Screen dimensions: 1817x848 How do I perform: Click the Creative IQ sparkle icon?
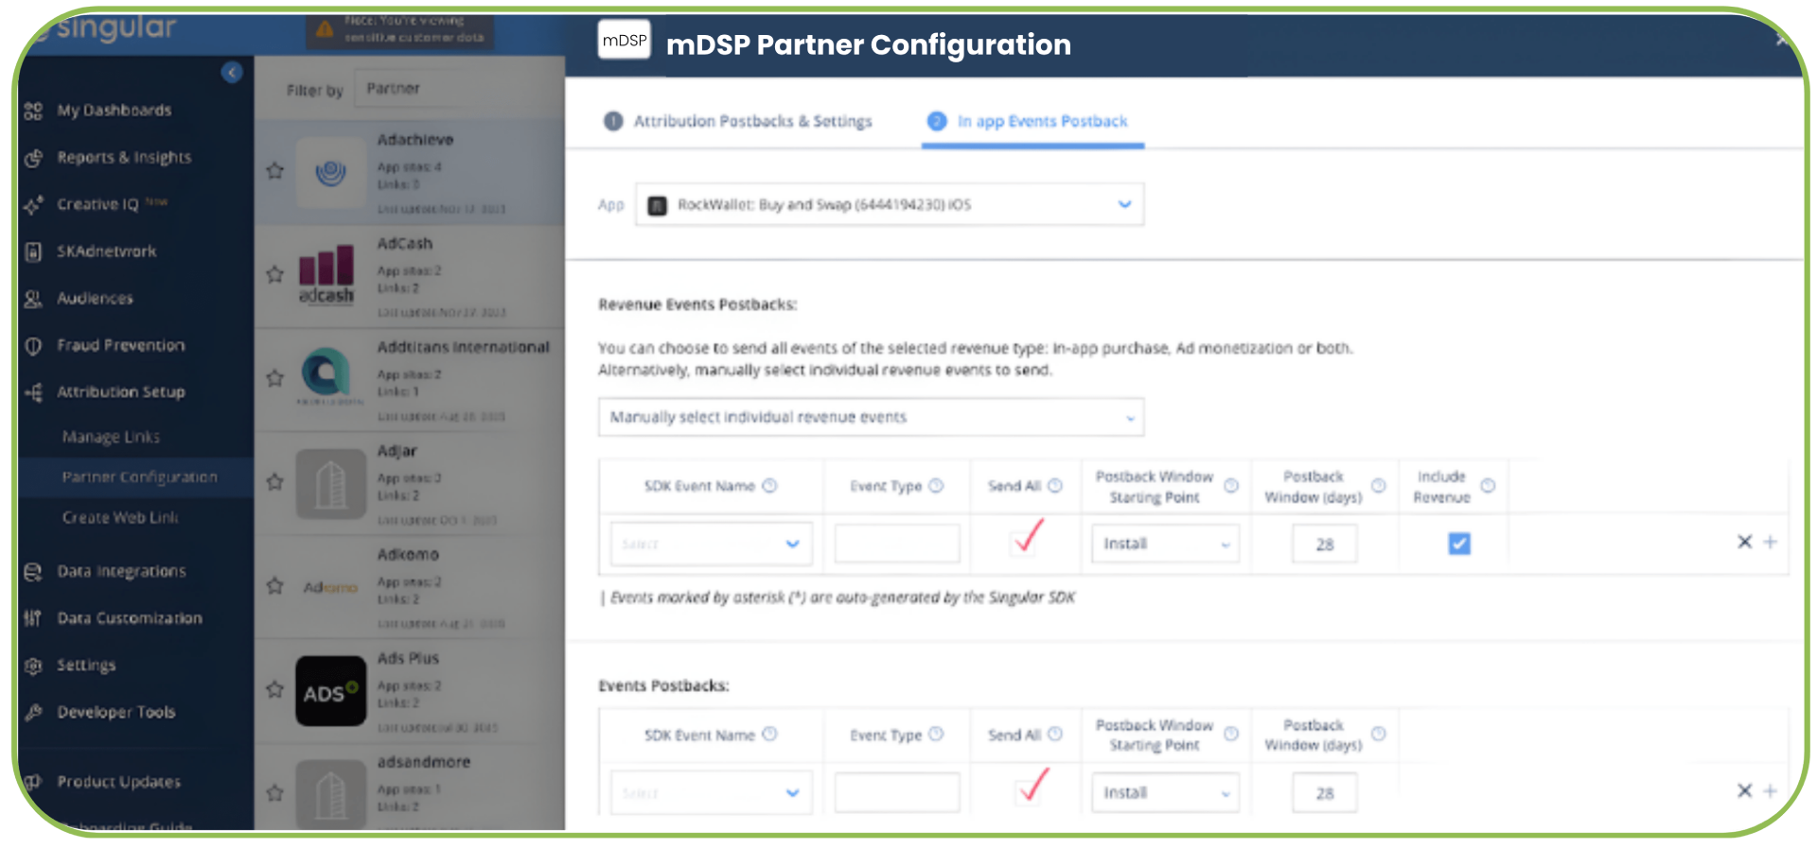33,204
